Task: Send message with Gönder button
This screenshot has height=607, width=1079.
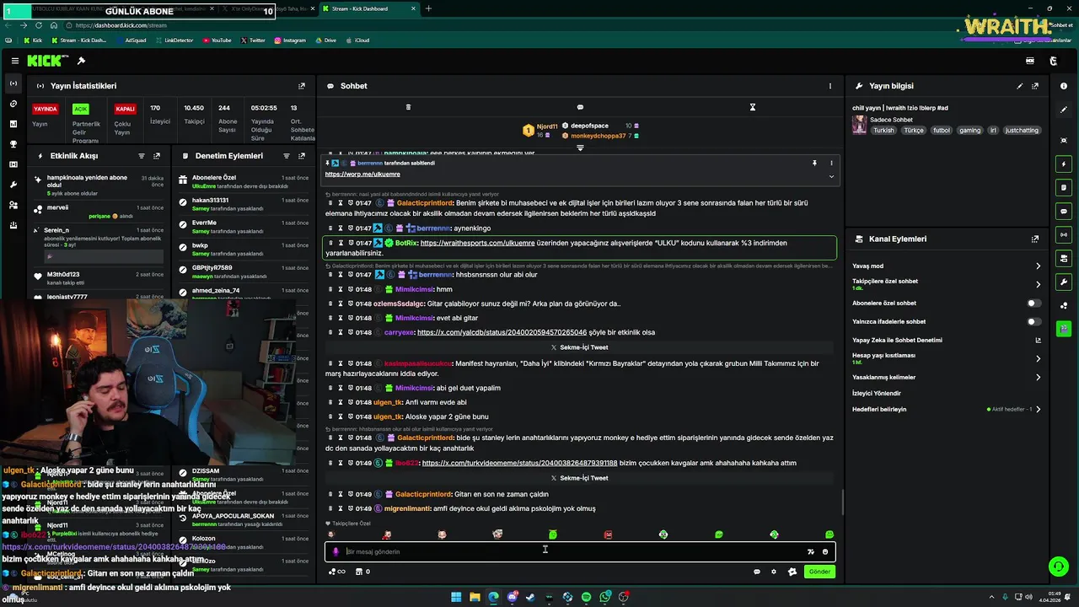Action: (819, 572)
